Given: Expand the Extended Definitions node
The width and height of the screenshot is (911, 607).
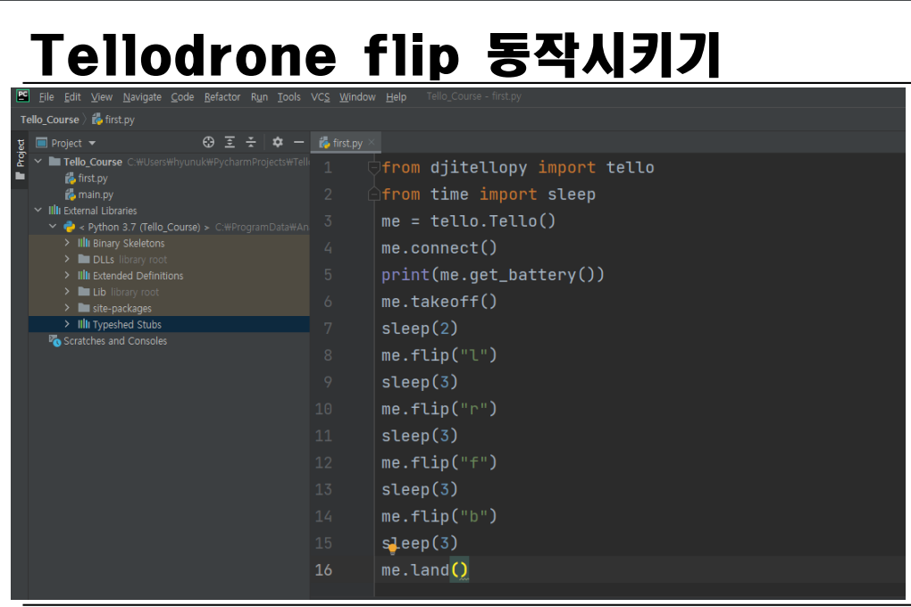Looking at the screenshot, I should point(67,275).
